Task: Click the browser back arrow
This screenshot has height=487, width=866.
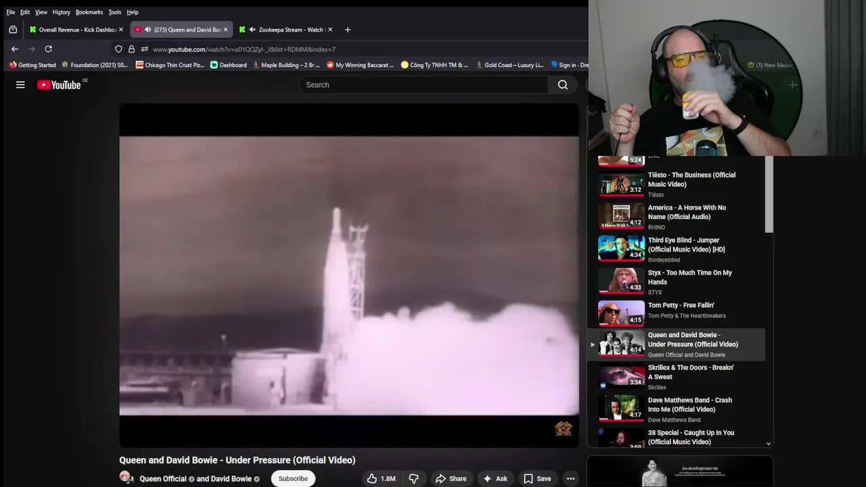Action: (15, 49)
